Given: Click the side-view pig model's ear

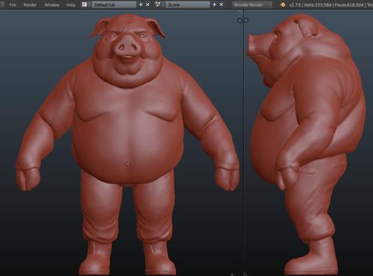Looking at the screenshot, I should pos(307,28).
